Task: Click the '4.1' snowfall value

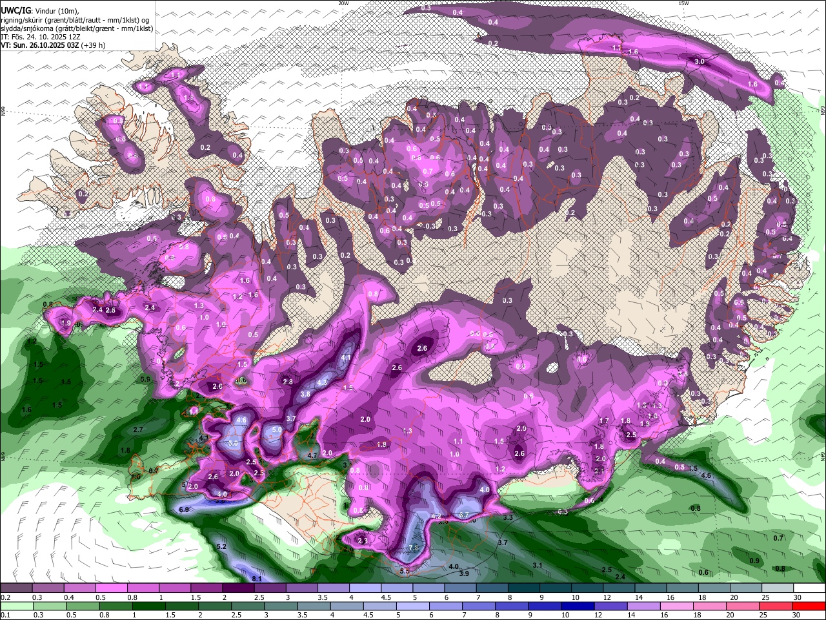Action: 346,357
